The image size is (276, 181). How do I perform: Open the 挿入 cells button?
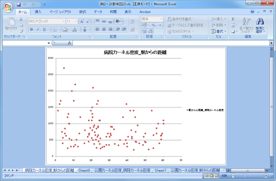point(219,19)
